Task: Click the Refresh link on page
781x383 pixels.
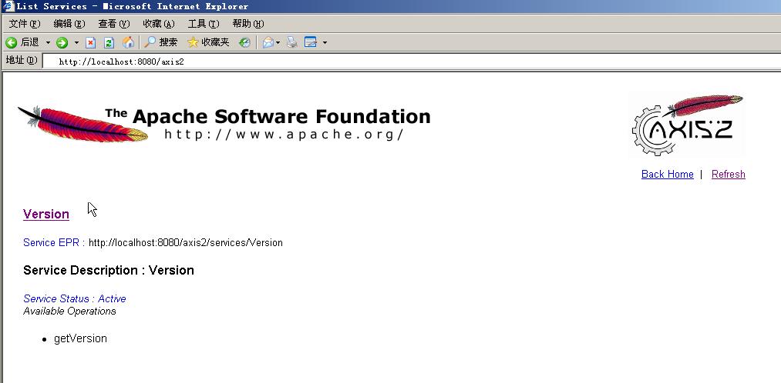Action: [x=729, y=174]
